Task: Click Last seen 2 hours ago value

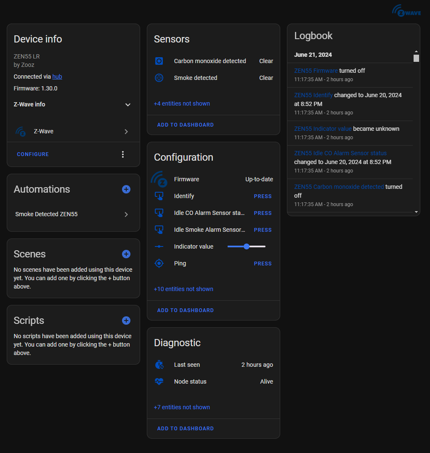Action: tap(257, 365)
